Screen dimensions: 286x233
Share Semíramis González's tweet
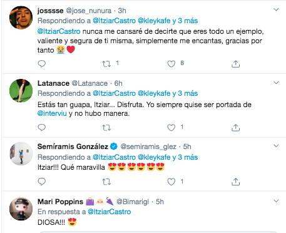point(235,182)
